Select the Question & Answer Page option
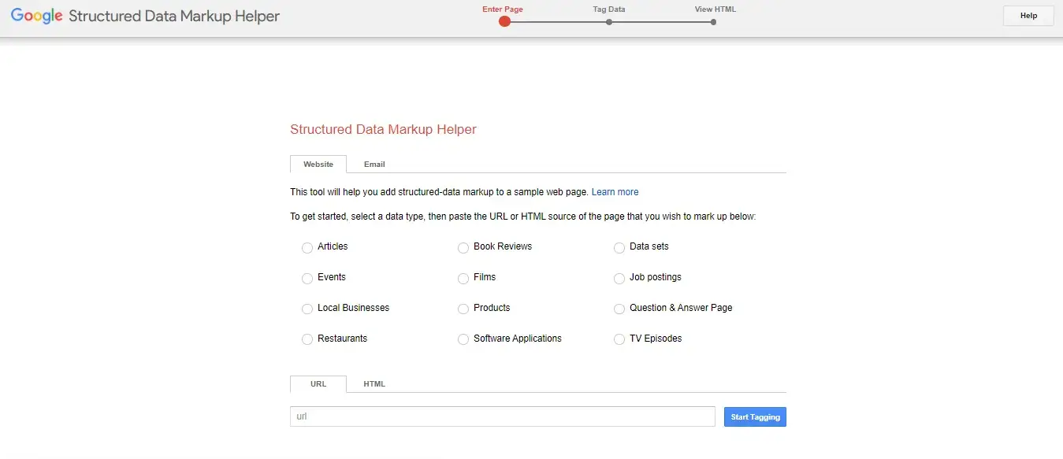This screenshot has width=1063, height=459. tap(619, 309)
